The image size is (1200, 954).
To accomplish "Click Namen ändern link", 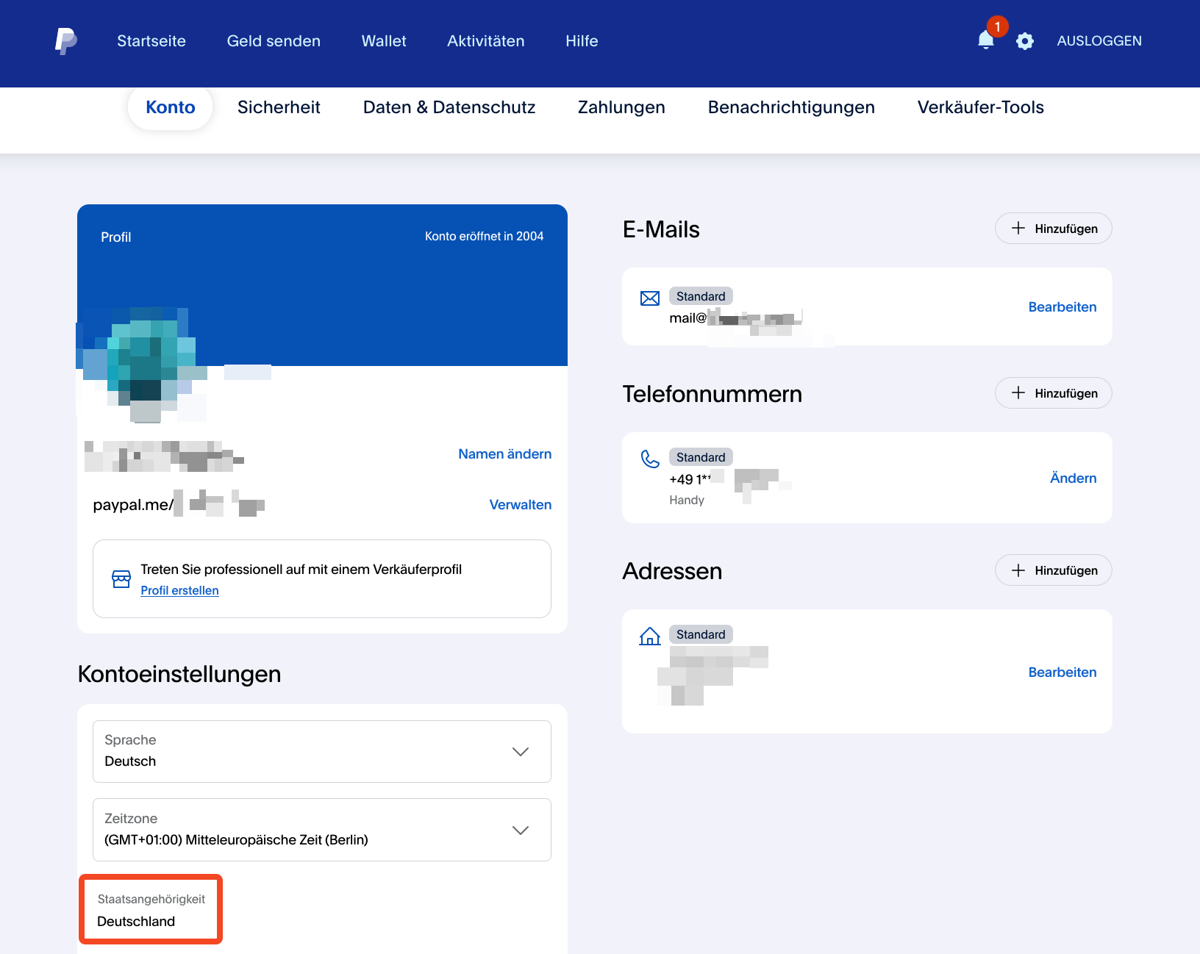I will 505,454.
